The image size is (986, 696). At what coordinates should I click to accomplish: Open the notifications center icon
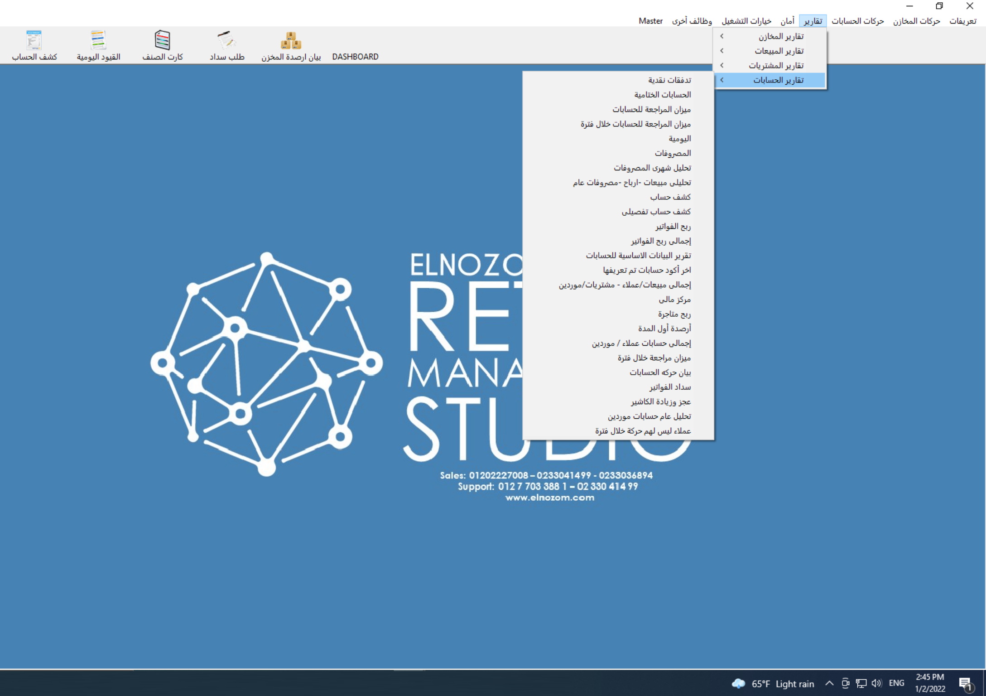pos(966,683)
